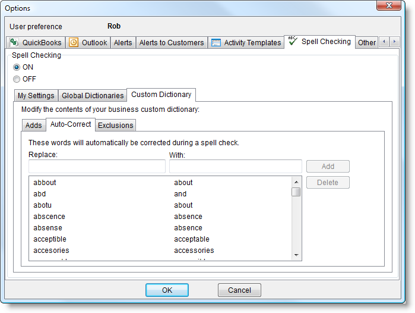Open the Global Dictionaries tab

(x=93, y=95)
